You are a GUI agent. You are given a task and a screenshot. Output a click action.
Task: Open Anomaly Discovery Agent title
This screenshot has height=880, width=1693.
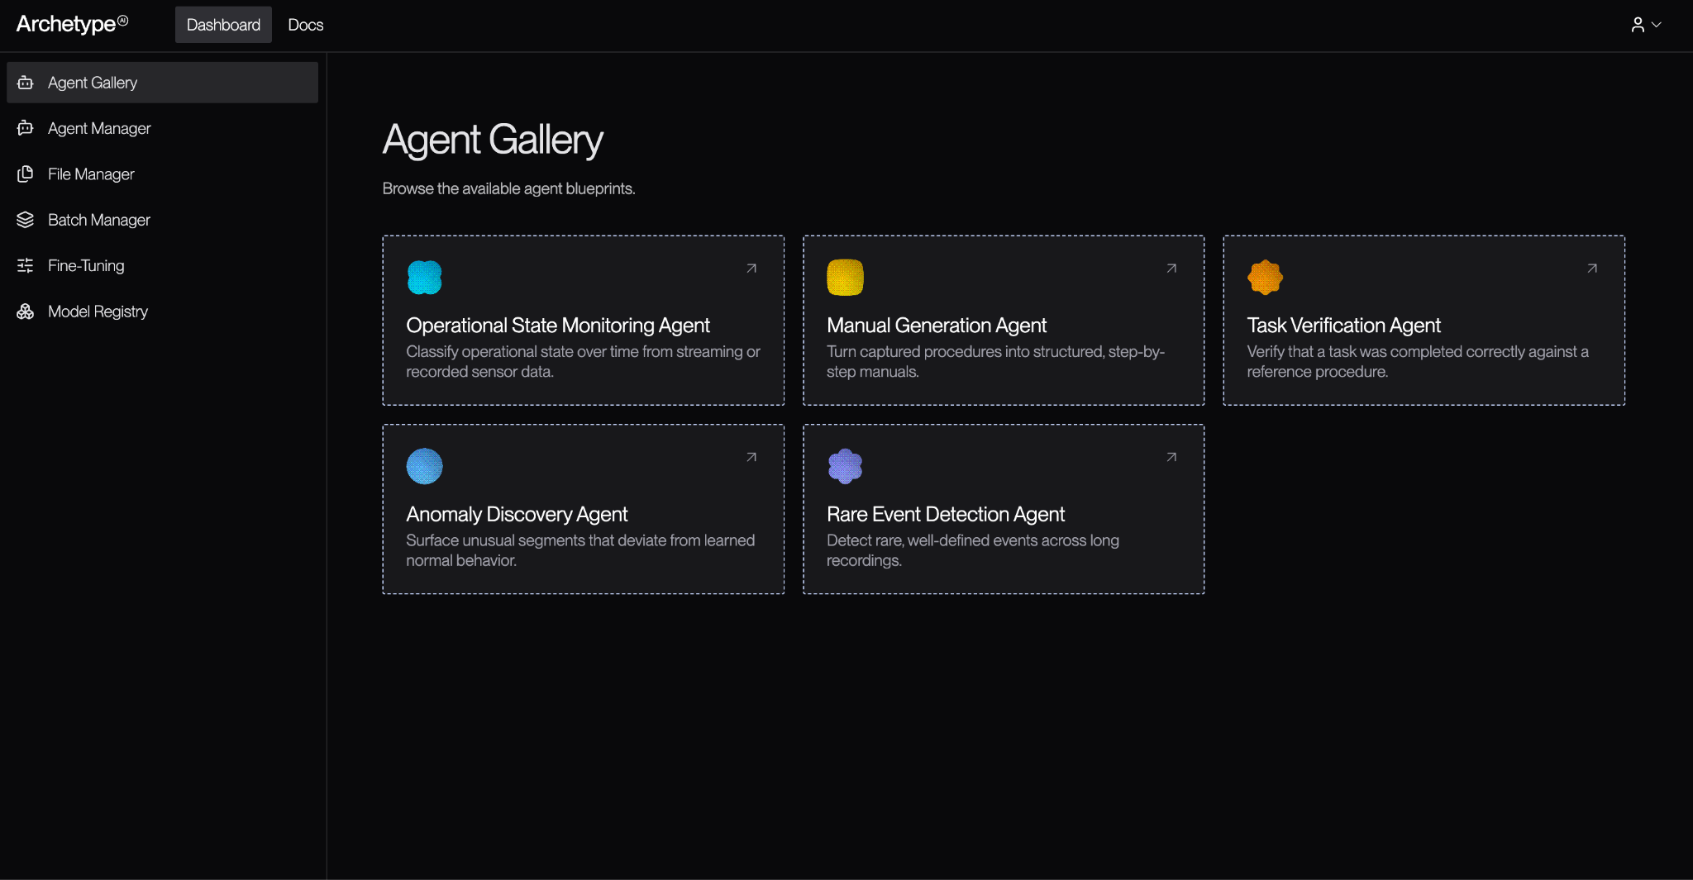tap(517, 514)
